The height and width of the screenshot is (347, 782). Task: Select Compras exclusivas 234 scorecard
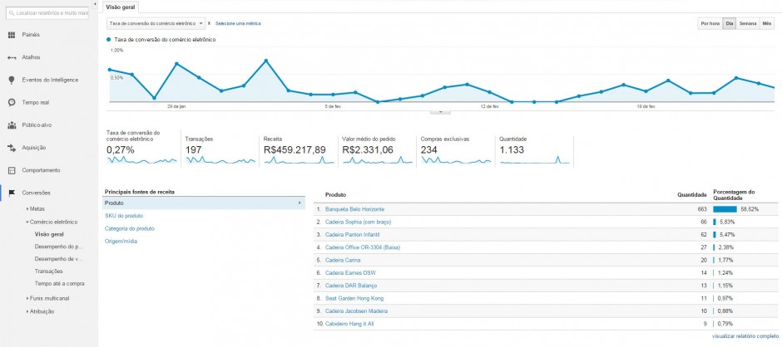point(457,149)
